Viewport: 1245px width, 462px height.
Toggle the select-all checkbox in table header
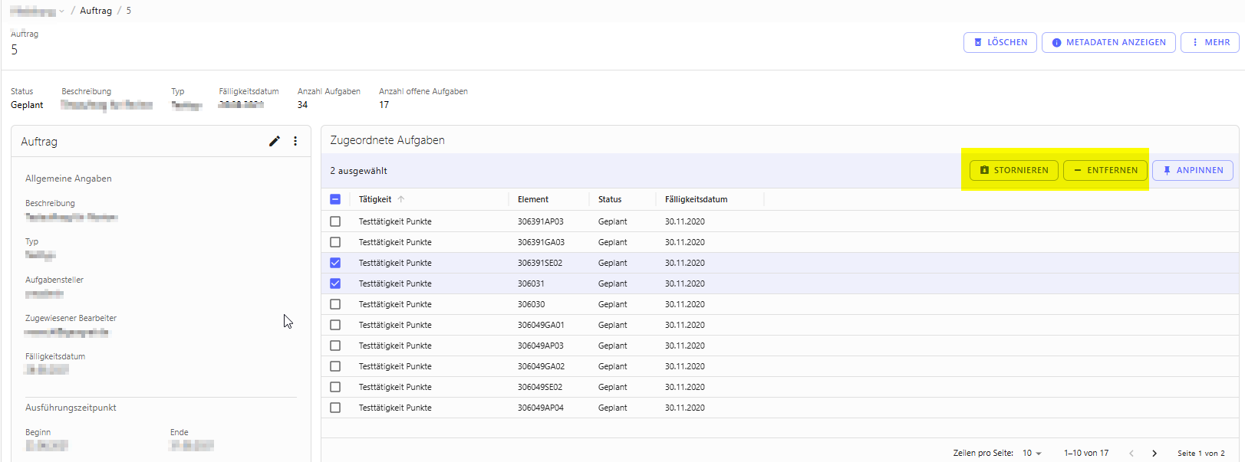tap(335, 199)
